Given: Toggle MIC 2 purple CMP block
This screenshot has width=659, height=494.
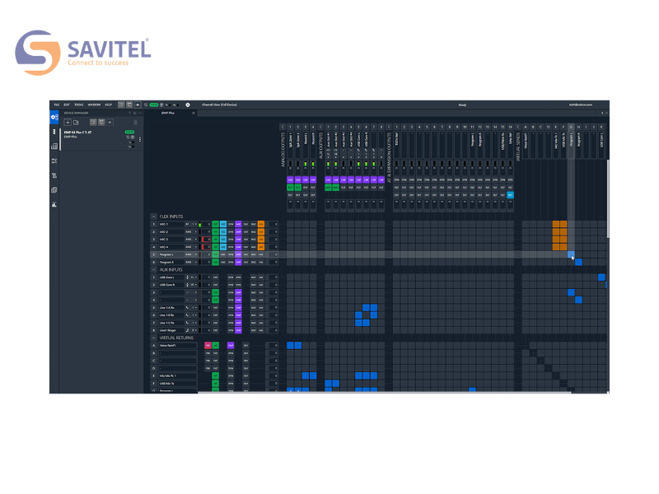Looking at the screenshot, I should pyautogui.click(x=238, y=232).
